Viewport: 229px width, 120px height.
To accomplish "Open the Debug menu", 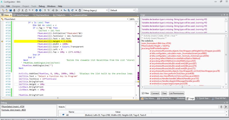I will (42, 6).
